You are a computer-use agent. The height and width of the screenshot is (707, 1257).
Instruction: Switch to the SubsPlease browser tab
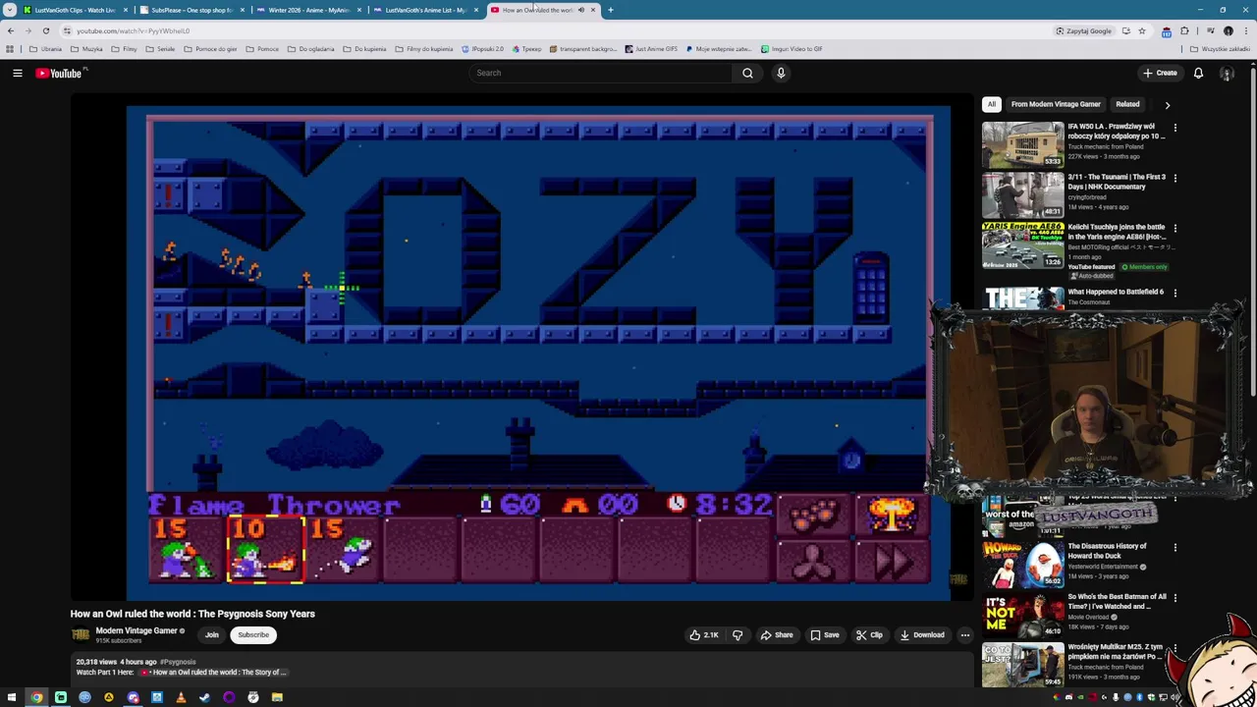[191, 10]
